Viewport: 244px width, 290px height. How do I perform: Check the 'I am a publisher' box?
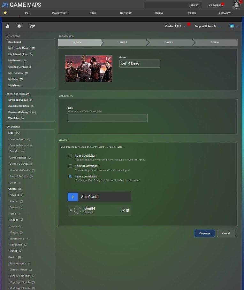(70, 156)
